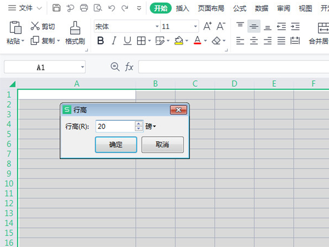Click the redo arrow
This screenshot has width=329, height=247.
(125, 8)
